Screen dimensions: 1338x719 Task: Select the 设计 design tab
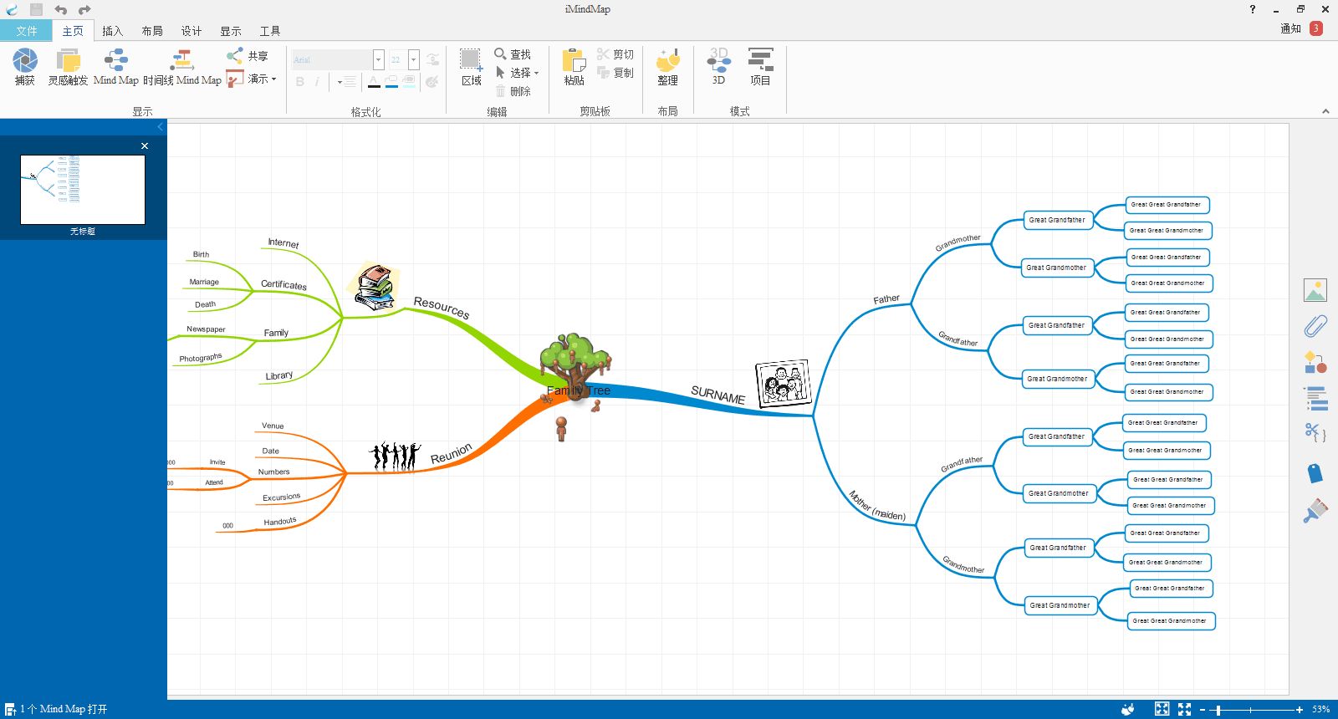(x=192, y=31)
